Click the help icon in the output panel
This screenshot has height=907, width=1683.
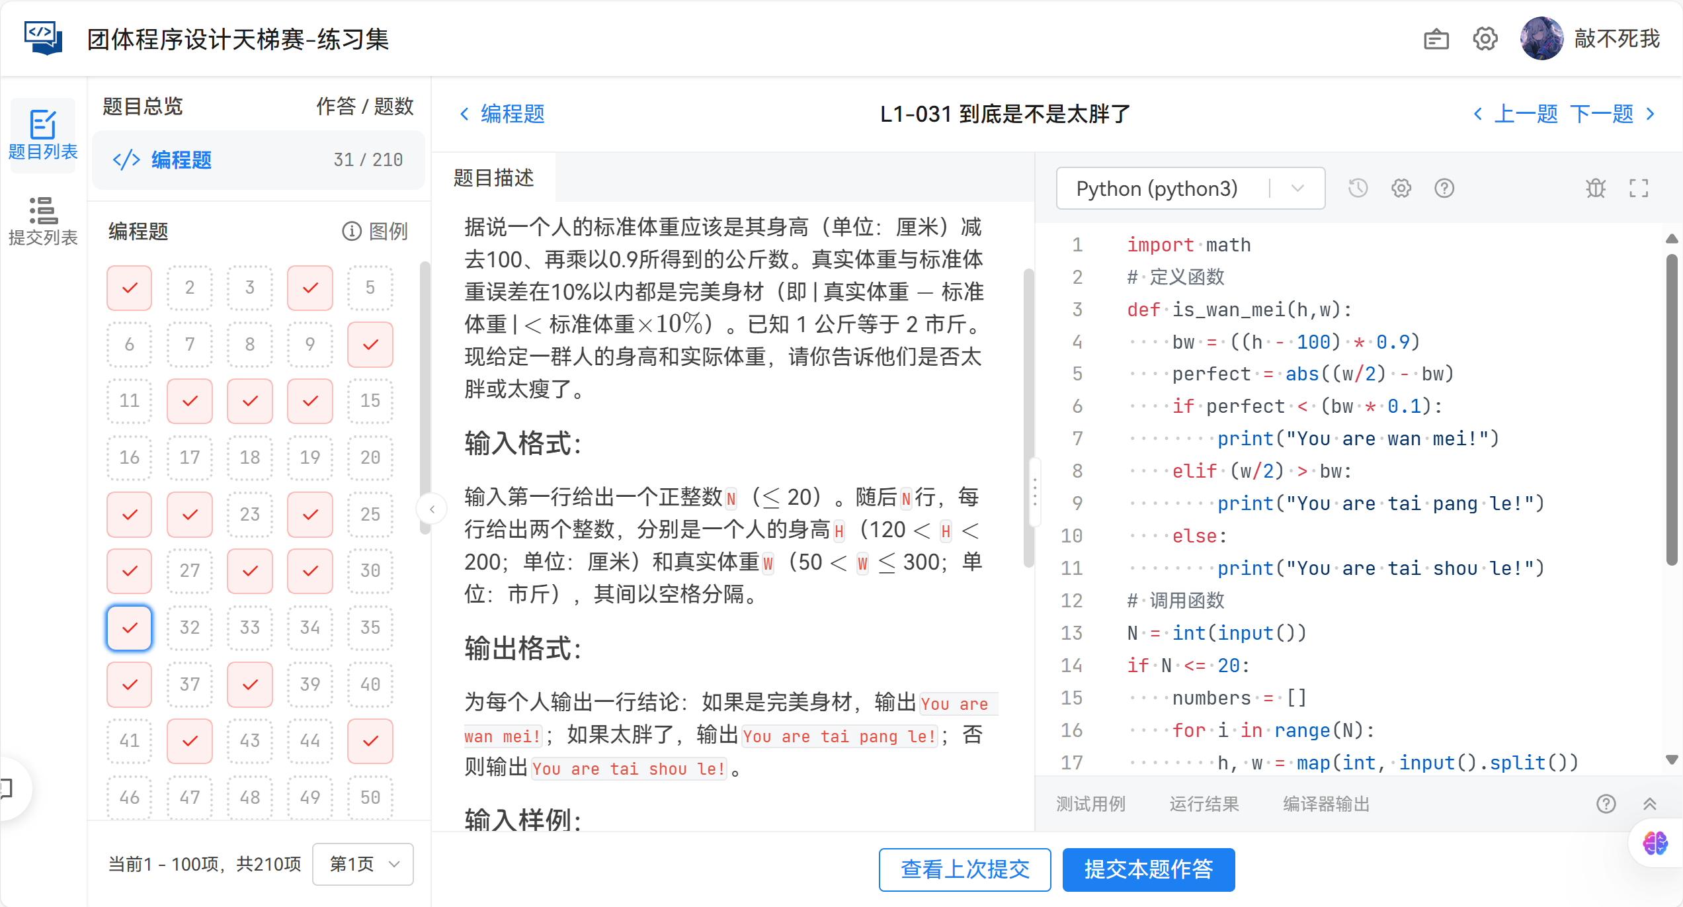click(1606, 804)
